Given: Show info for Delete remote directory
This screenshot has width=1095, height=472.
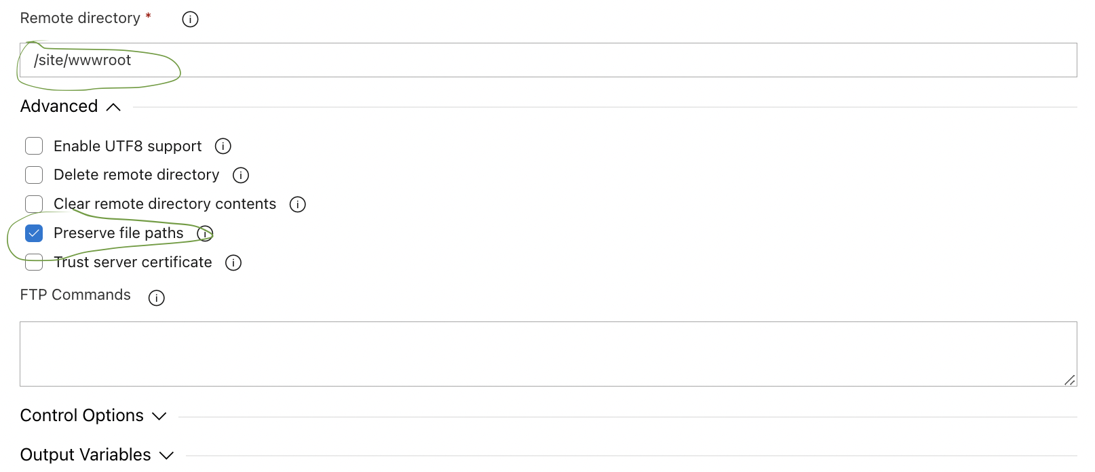Looking at the screenshot, I should point(241,175).
